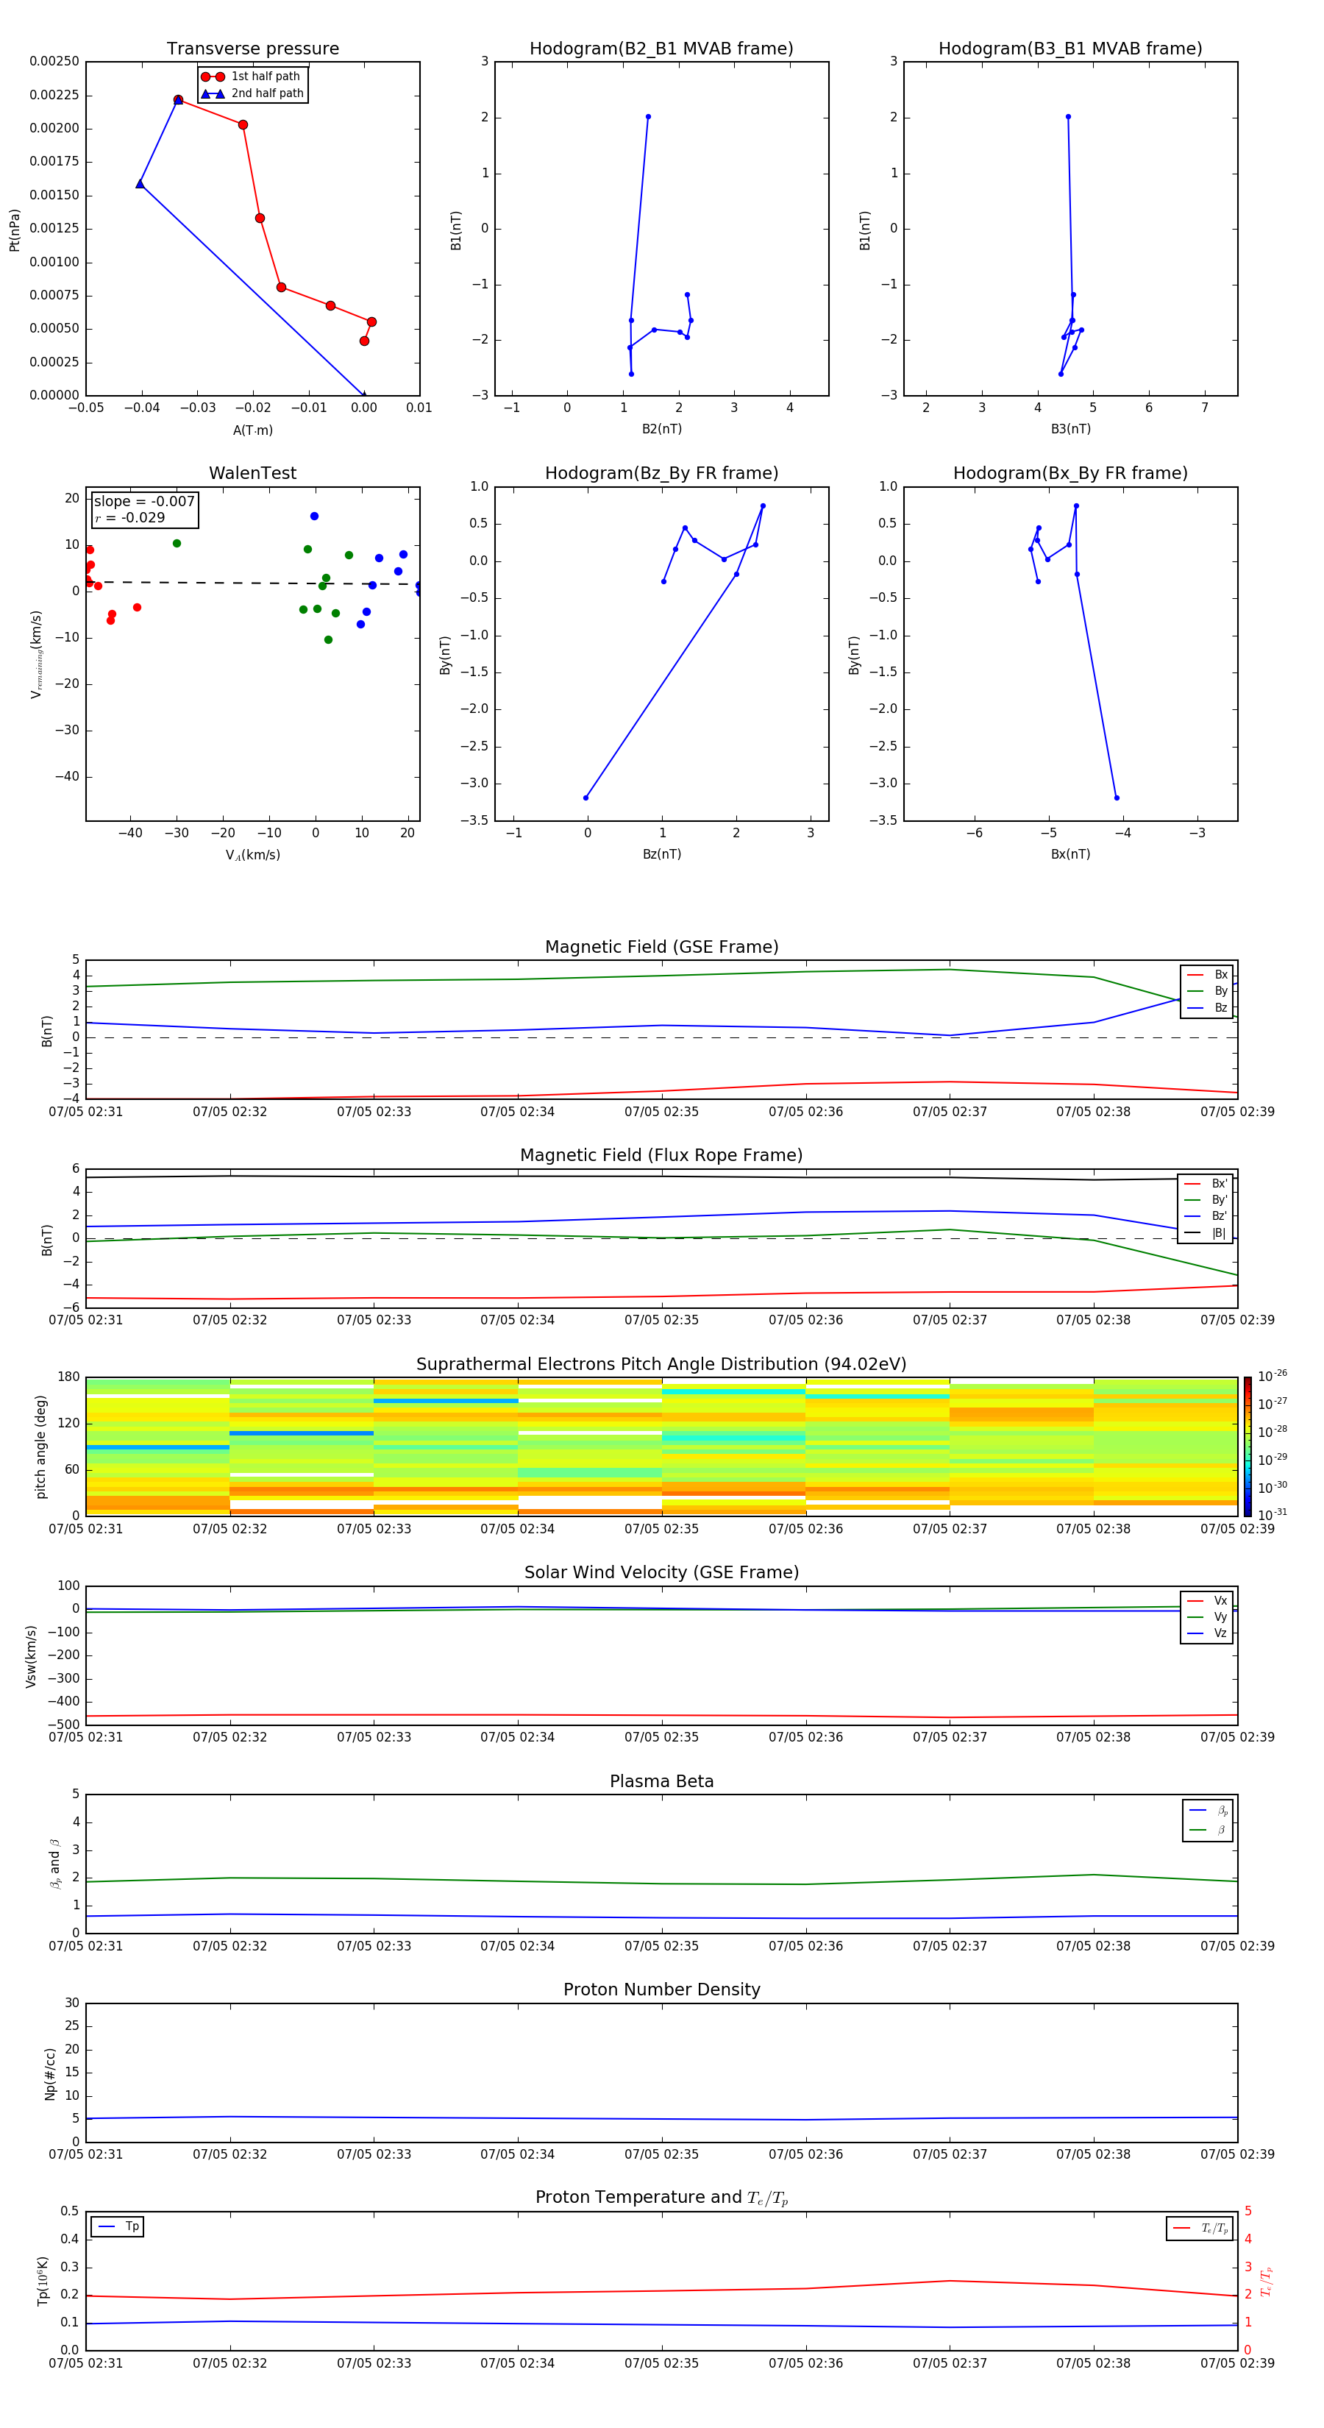Click the 'r = -0.029' annotation

(130, 517)
